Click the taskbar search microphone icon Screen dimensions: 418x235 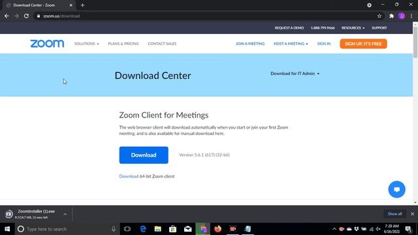point(114,229)
